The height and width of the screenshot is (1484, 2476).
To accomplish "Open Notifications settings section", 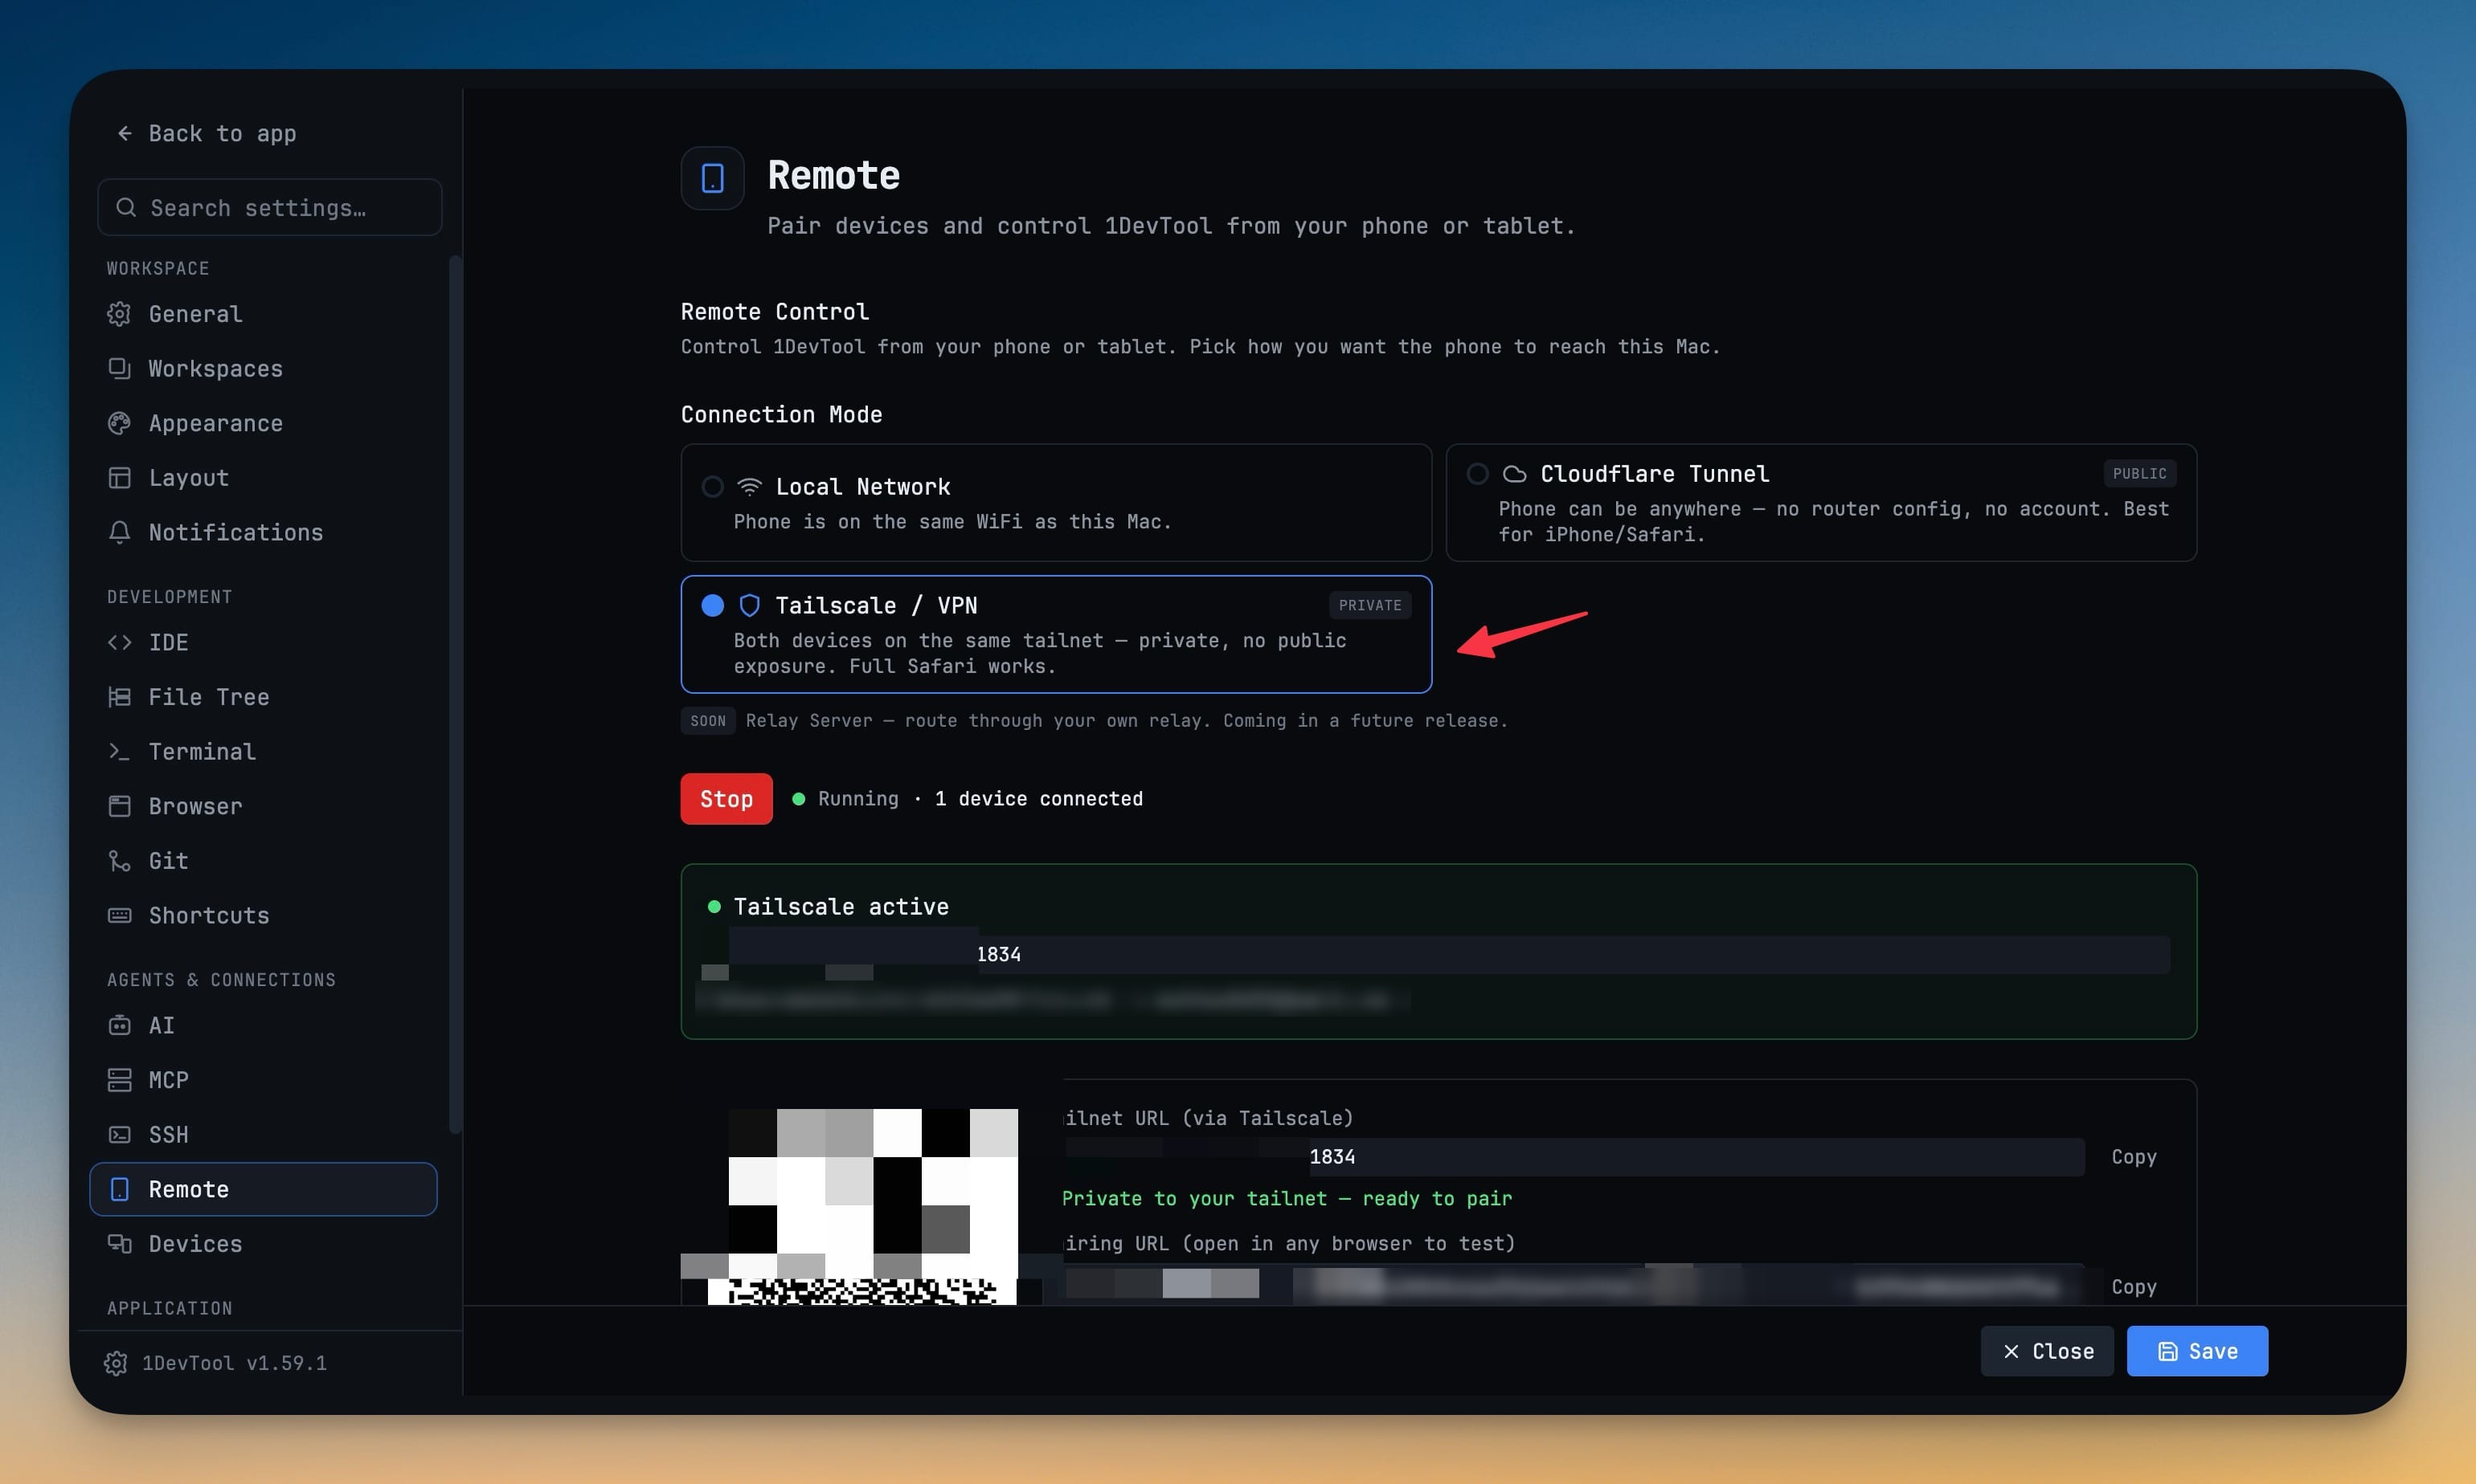I will click(x=264, y=532).
